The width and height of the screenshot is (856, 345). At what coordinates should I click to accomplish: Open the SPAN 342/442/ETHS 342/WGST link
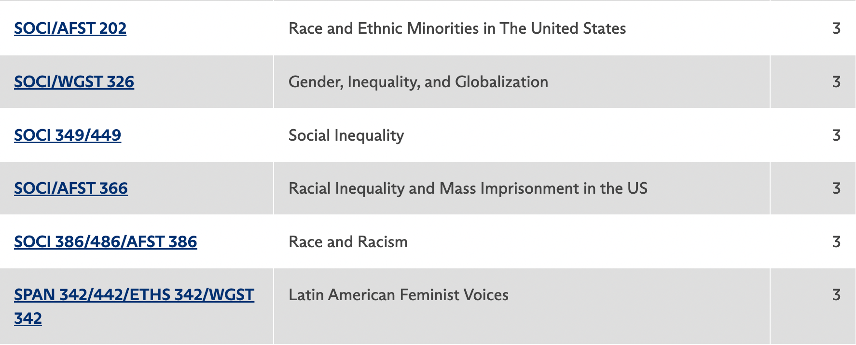134,295
